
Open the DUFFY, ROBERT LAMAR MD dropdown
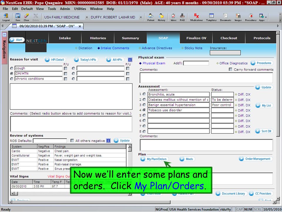[x=141, y=17]
